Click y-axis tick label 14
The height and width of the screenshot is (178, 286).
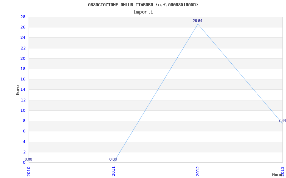(x=23, y=90)
